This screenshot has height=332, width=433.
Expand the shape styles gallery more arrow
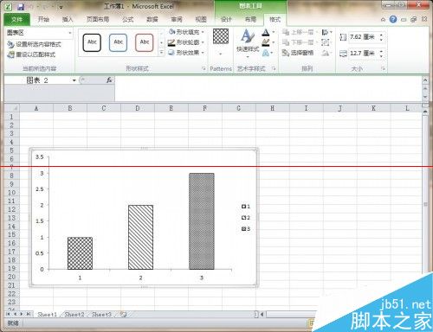(161, 53)
